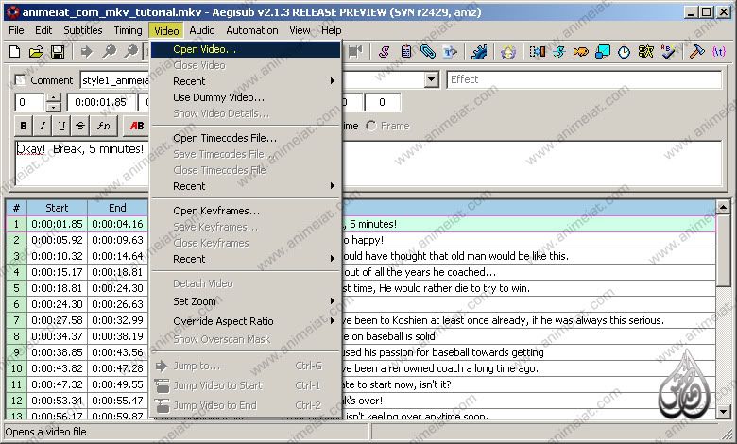Image resolution: width=737 pixels, height=444 pixels.
Task: Open Shift Times toolbar icon
Action: pyautogui.click(x=538, y=52)
